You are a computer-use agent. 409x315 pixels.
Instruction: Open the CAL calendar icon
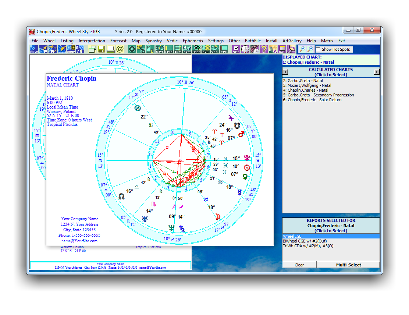tap(282, 49)
